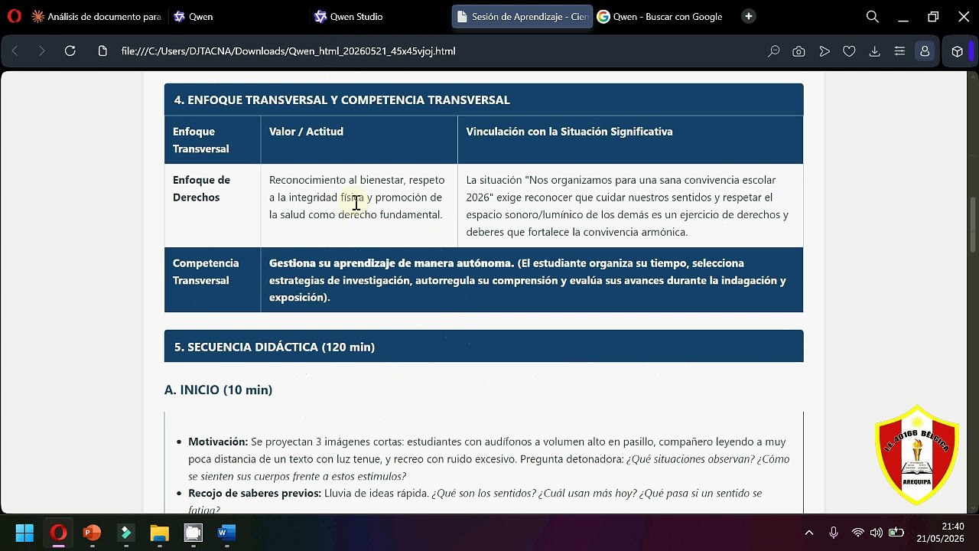
Task: Go forward to the next page
Action: click(x=42, y=51)
